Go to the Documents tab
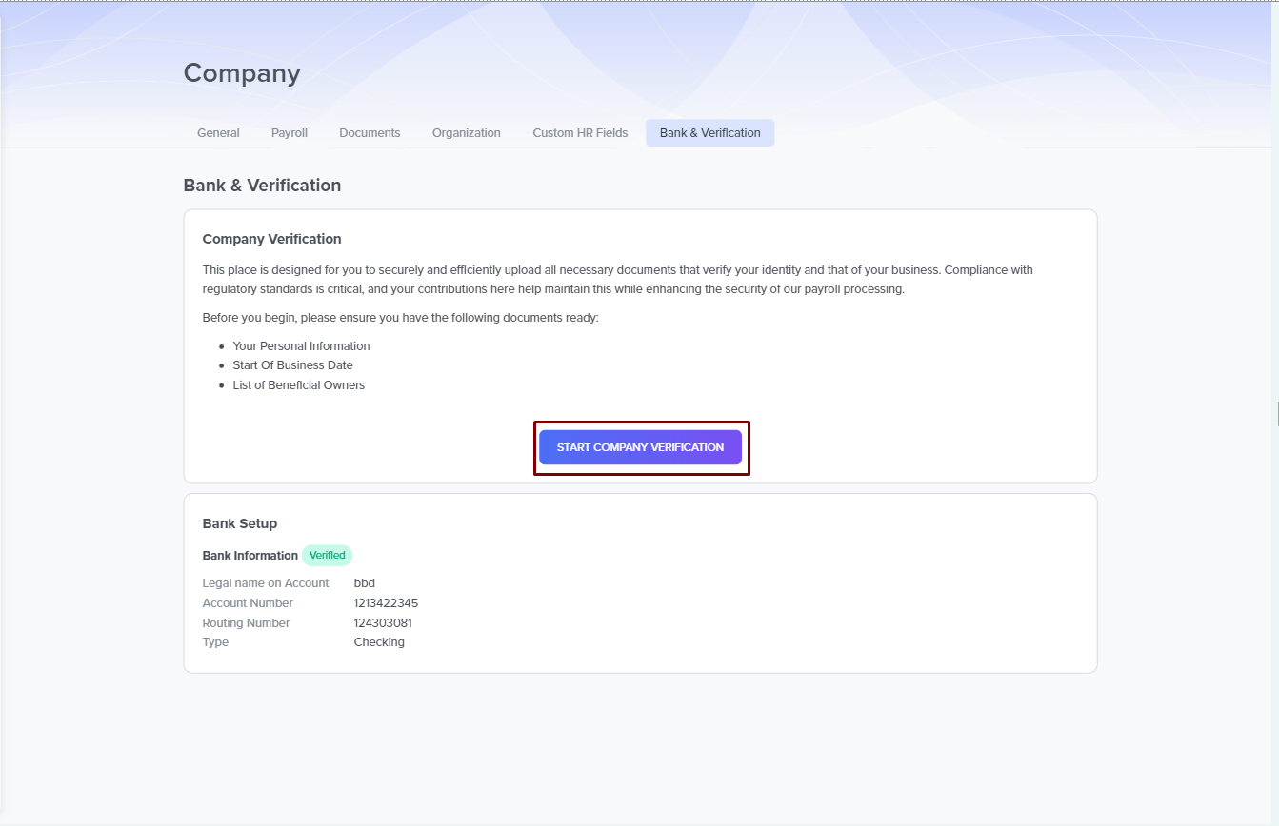The image size is (1279, 826). [370, 133]
